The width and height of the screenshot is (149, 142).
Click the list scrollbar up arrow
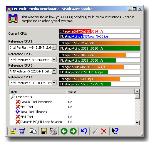pos(137,92)
